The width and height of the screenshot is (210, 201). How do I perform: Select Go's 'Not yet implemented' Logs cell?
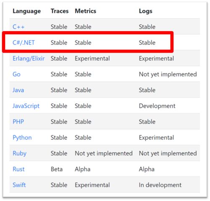coord(168,74)
